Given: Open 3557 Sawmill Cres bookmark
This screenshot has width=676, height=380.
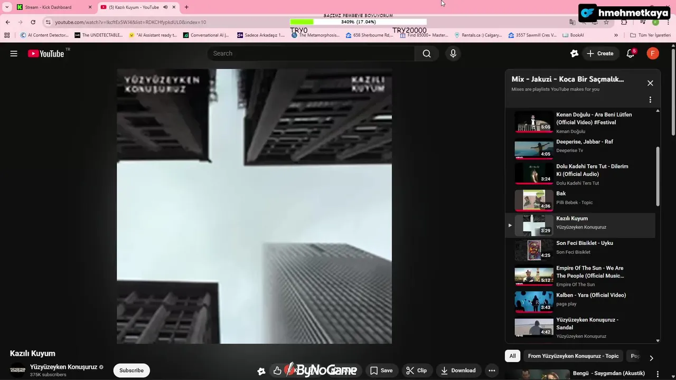Looking at the screenshot, I should coord(532,35).
